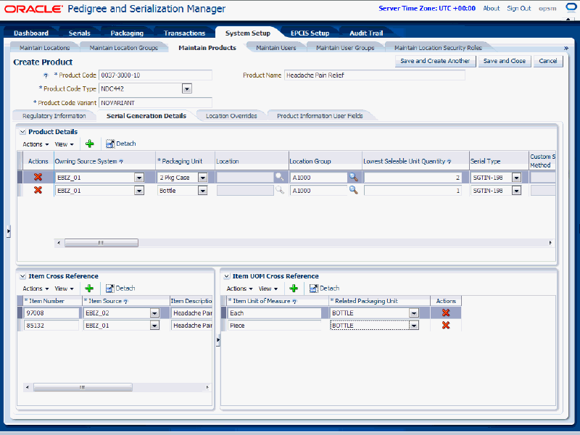Screen dimensions: 580x435
Task: Expand the left side panel splitter
Action: 8,231
